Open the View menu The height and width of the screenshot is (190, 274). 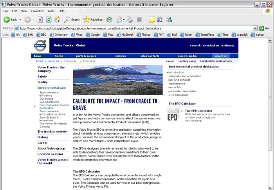24,11
